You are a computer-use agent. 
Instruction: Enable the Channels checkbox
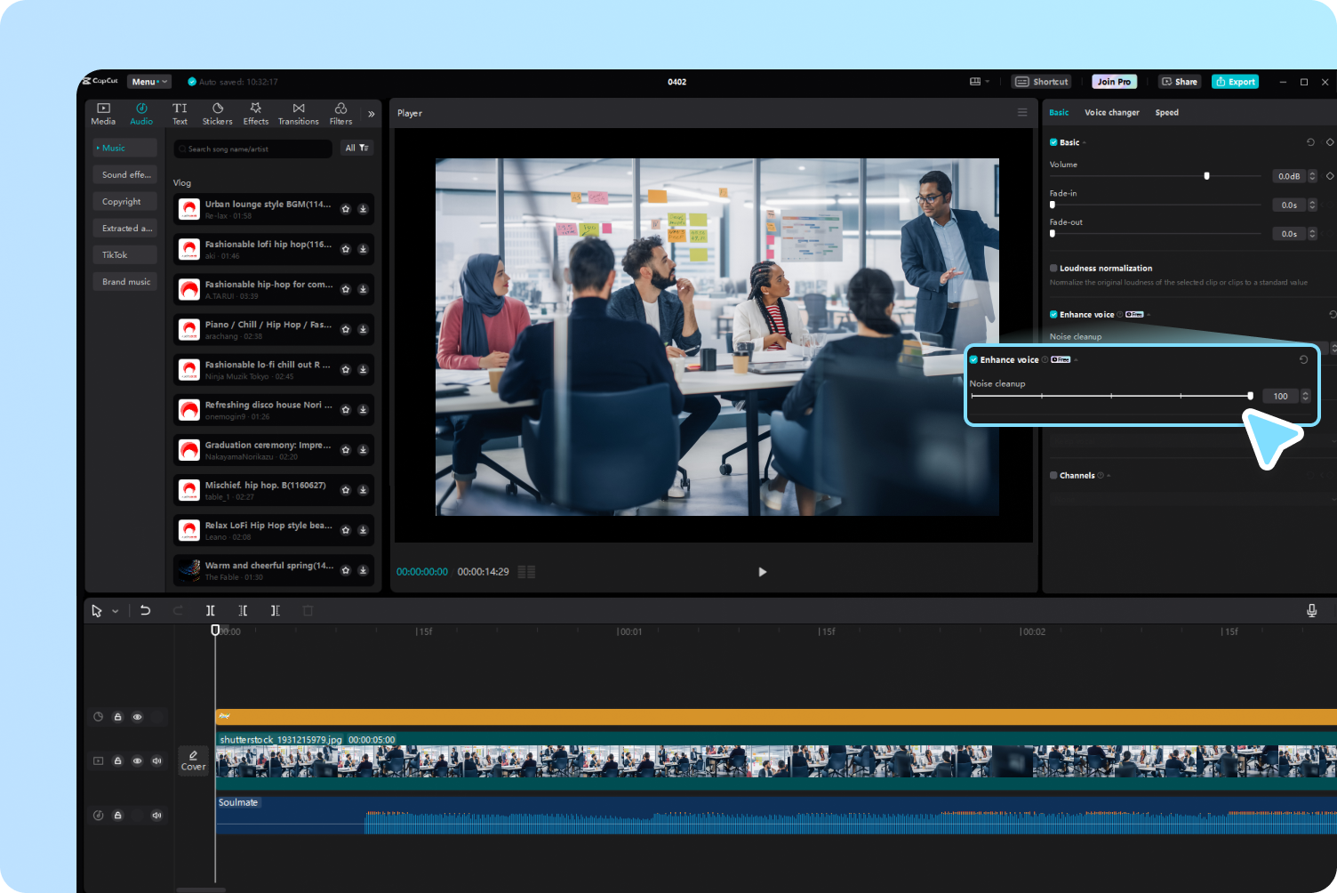click(x=1053, y=476)
